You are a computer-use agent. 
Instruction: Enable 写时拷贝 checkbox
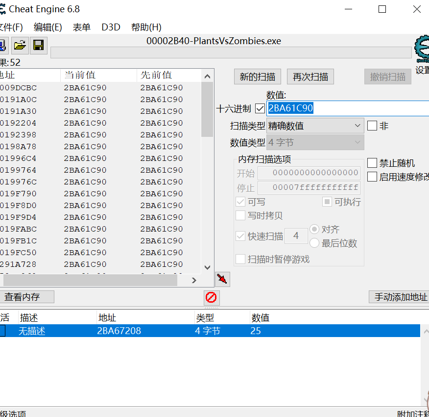click(x=240, y=215)
